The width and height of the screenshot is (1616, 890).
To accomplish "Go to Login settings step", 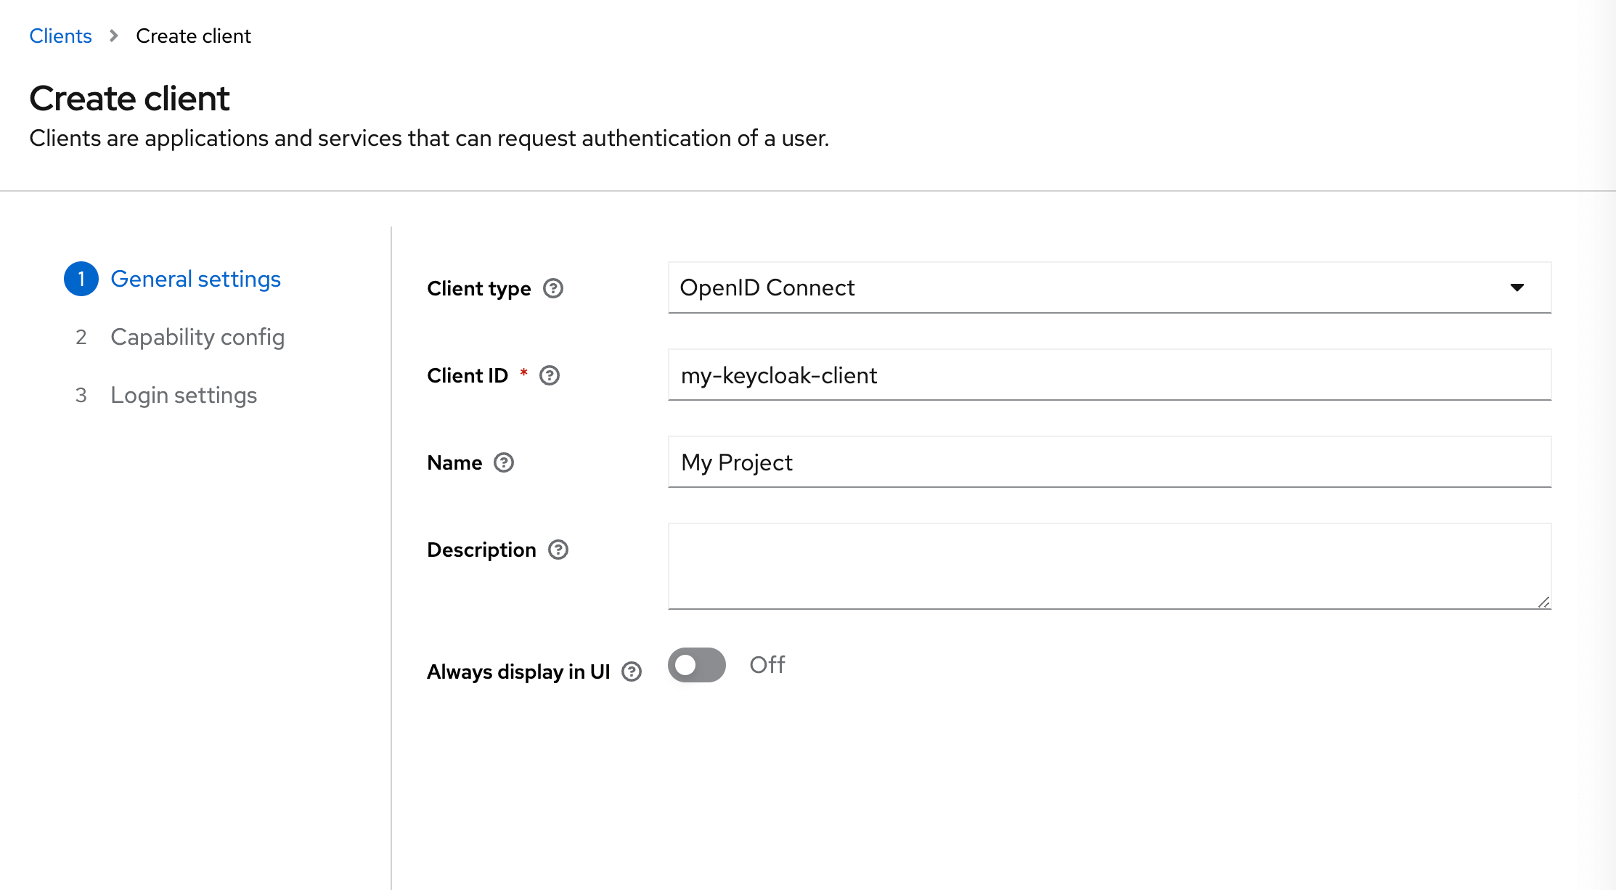I will 184,395.
